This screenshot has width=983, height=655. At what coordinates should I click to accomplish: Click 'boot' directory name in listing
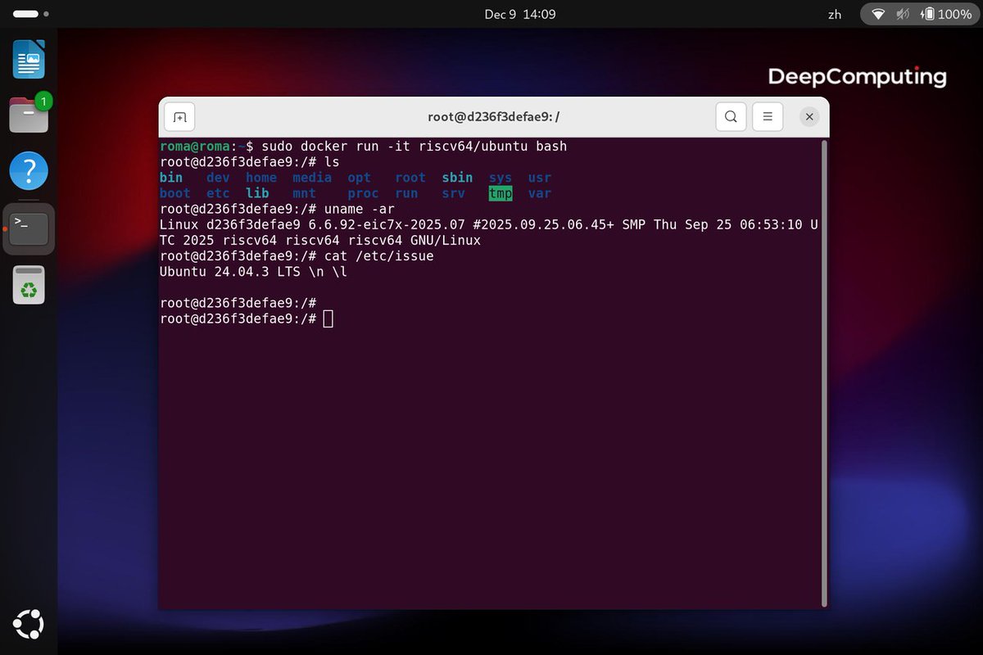pyautogui.click(x=175, y=193)
